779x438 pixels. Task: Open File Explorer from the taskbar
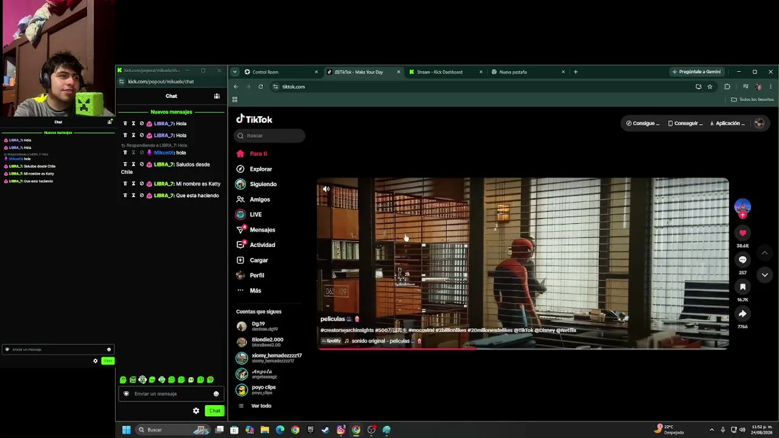[265, 429]
